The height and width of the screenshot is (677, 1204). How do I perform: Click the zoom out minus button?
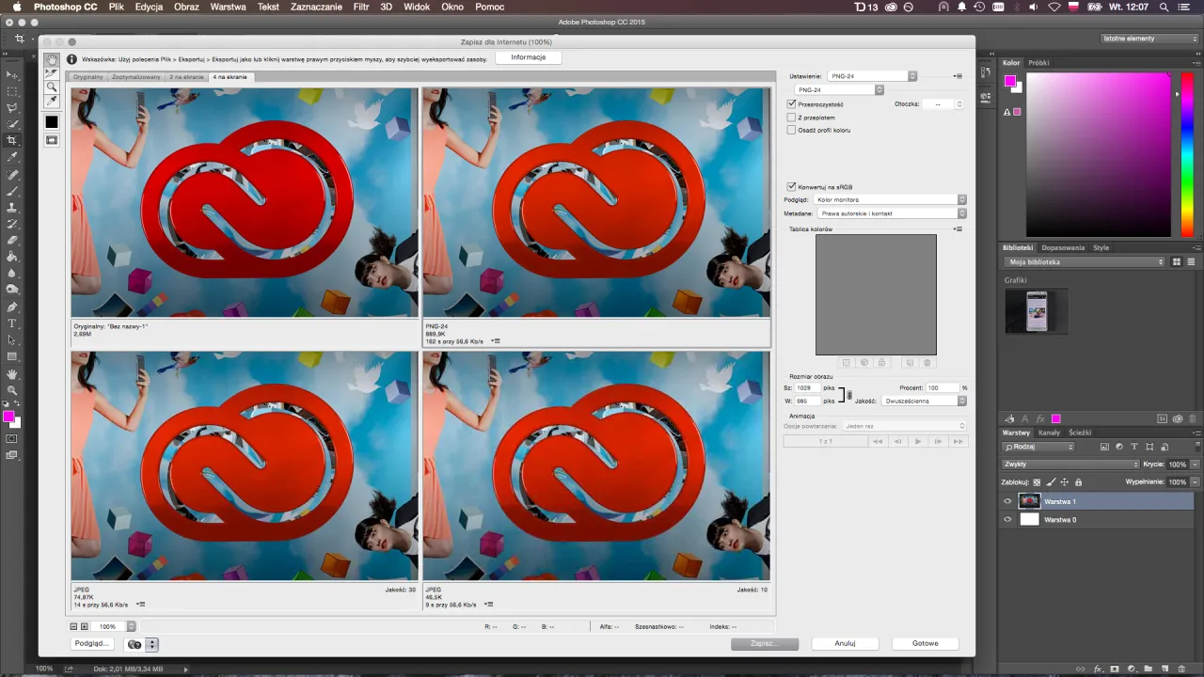[74, 626]
